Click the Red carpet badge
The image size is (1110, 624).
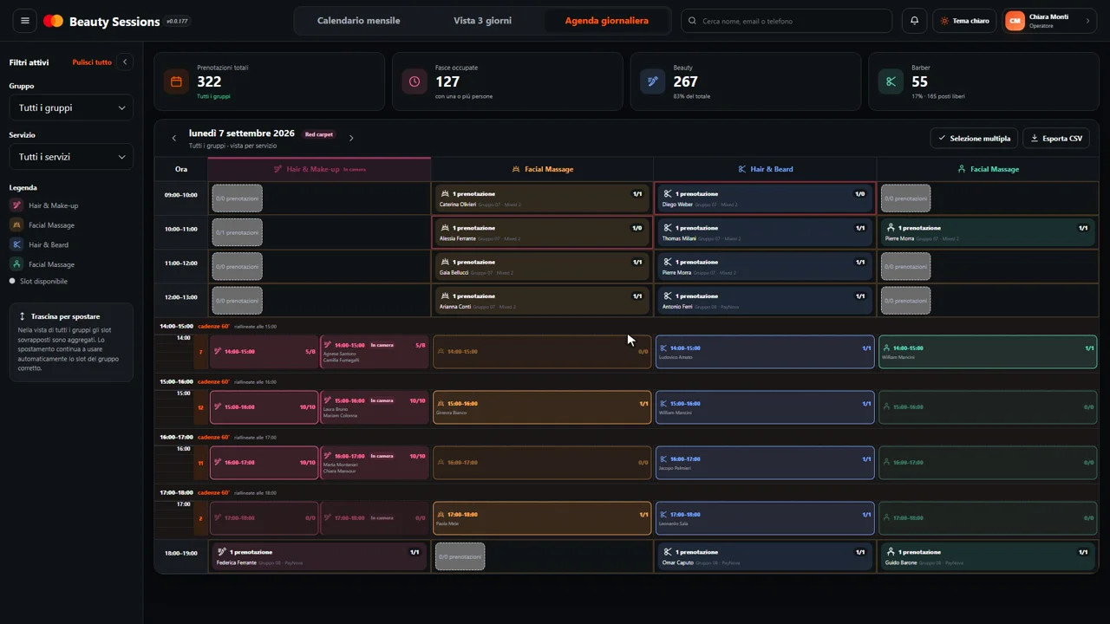319,134
